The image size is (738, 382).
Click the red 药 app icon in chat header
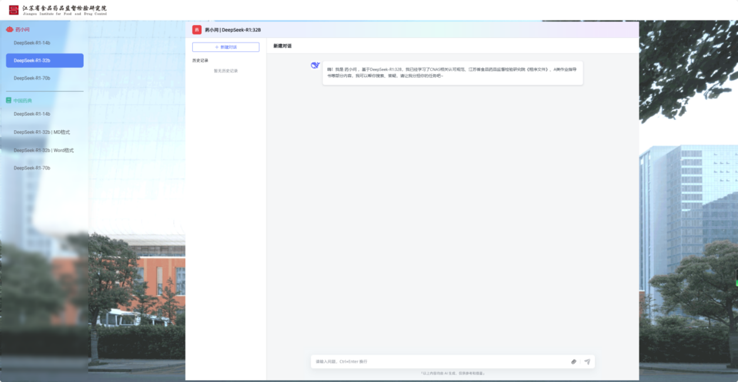tap(197, 30)
